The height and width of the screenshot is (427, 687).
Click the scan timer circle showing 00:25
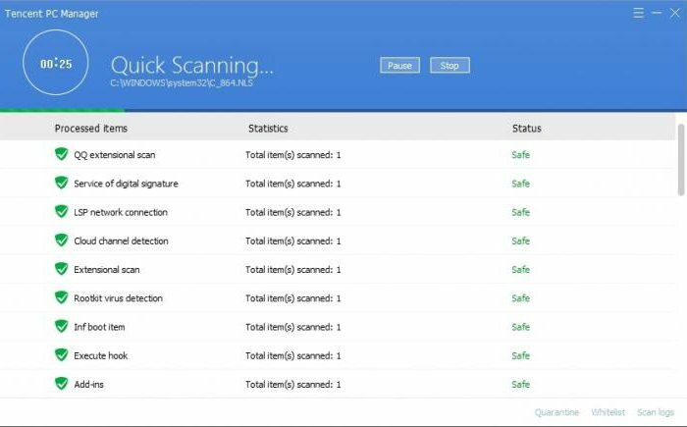[x=56, y=62]
